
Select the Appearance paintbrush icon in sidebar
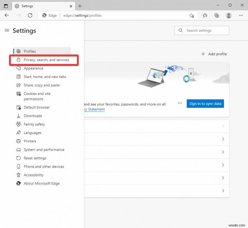click(19, 68)
